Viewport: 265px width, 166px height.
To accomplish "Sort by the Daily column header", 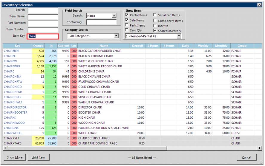I will pyautogui.click(x=185, y=46).
